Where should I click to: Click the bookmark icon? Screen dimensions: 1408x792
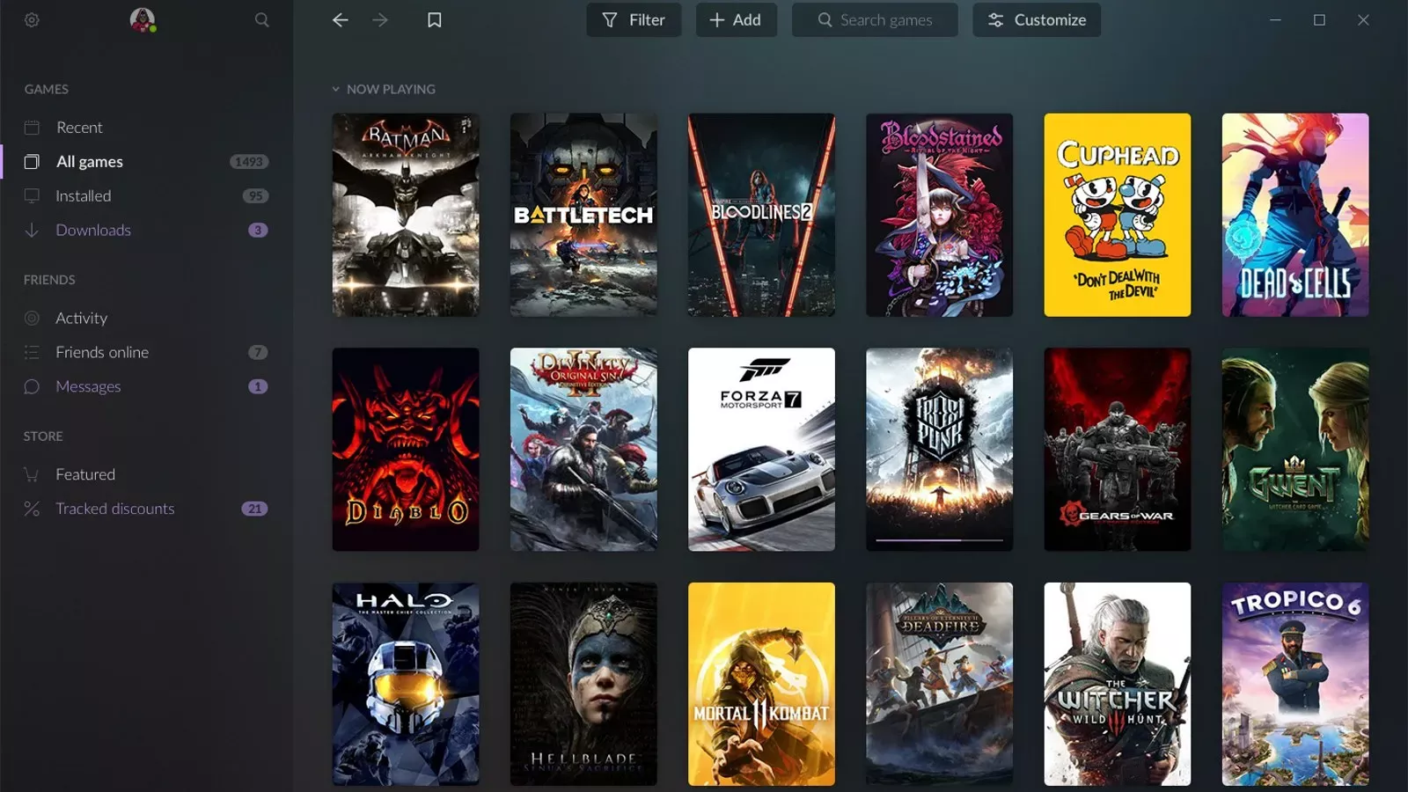click(434, 19)
